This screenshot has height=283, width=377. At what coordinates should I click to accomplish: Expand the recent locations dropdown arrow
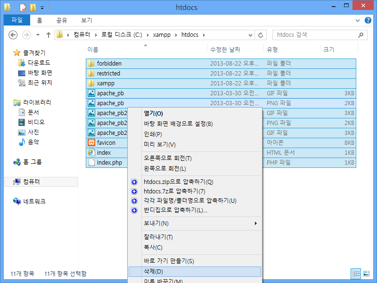pyautogui.click(x=37, y=35)
